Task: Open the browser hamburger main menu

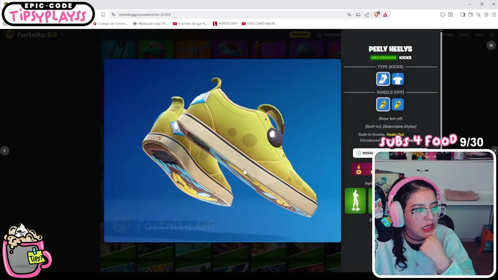Action: 494,14
